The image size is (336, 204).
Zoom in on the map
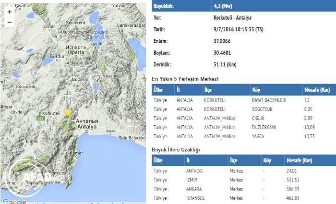tap(10, 12)
